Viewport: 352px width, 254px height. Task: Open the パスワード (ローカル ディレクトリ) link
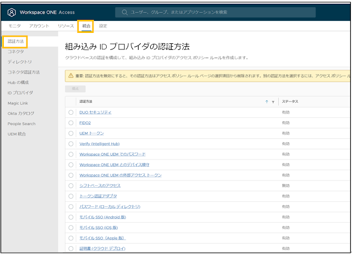[x=110, y=207]
